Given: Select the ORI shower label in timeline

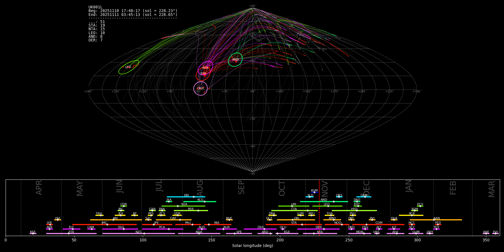Looking at the screenshot, I should pyautogui.click(x=297, y=218).
